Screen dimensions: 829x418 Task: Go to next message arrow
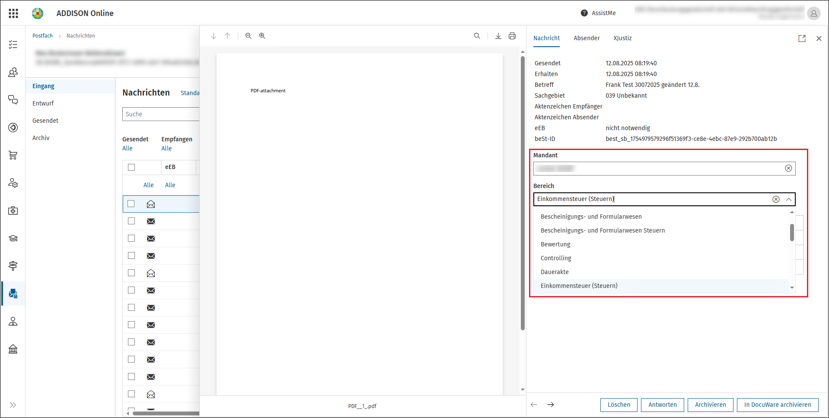click(x=551, y=405)
